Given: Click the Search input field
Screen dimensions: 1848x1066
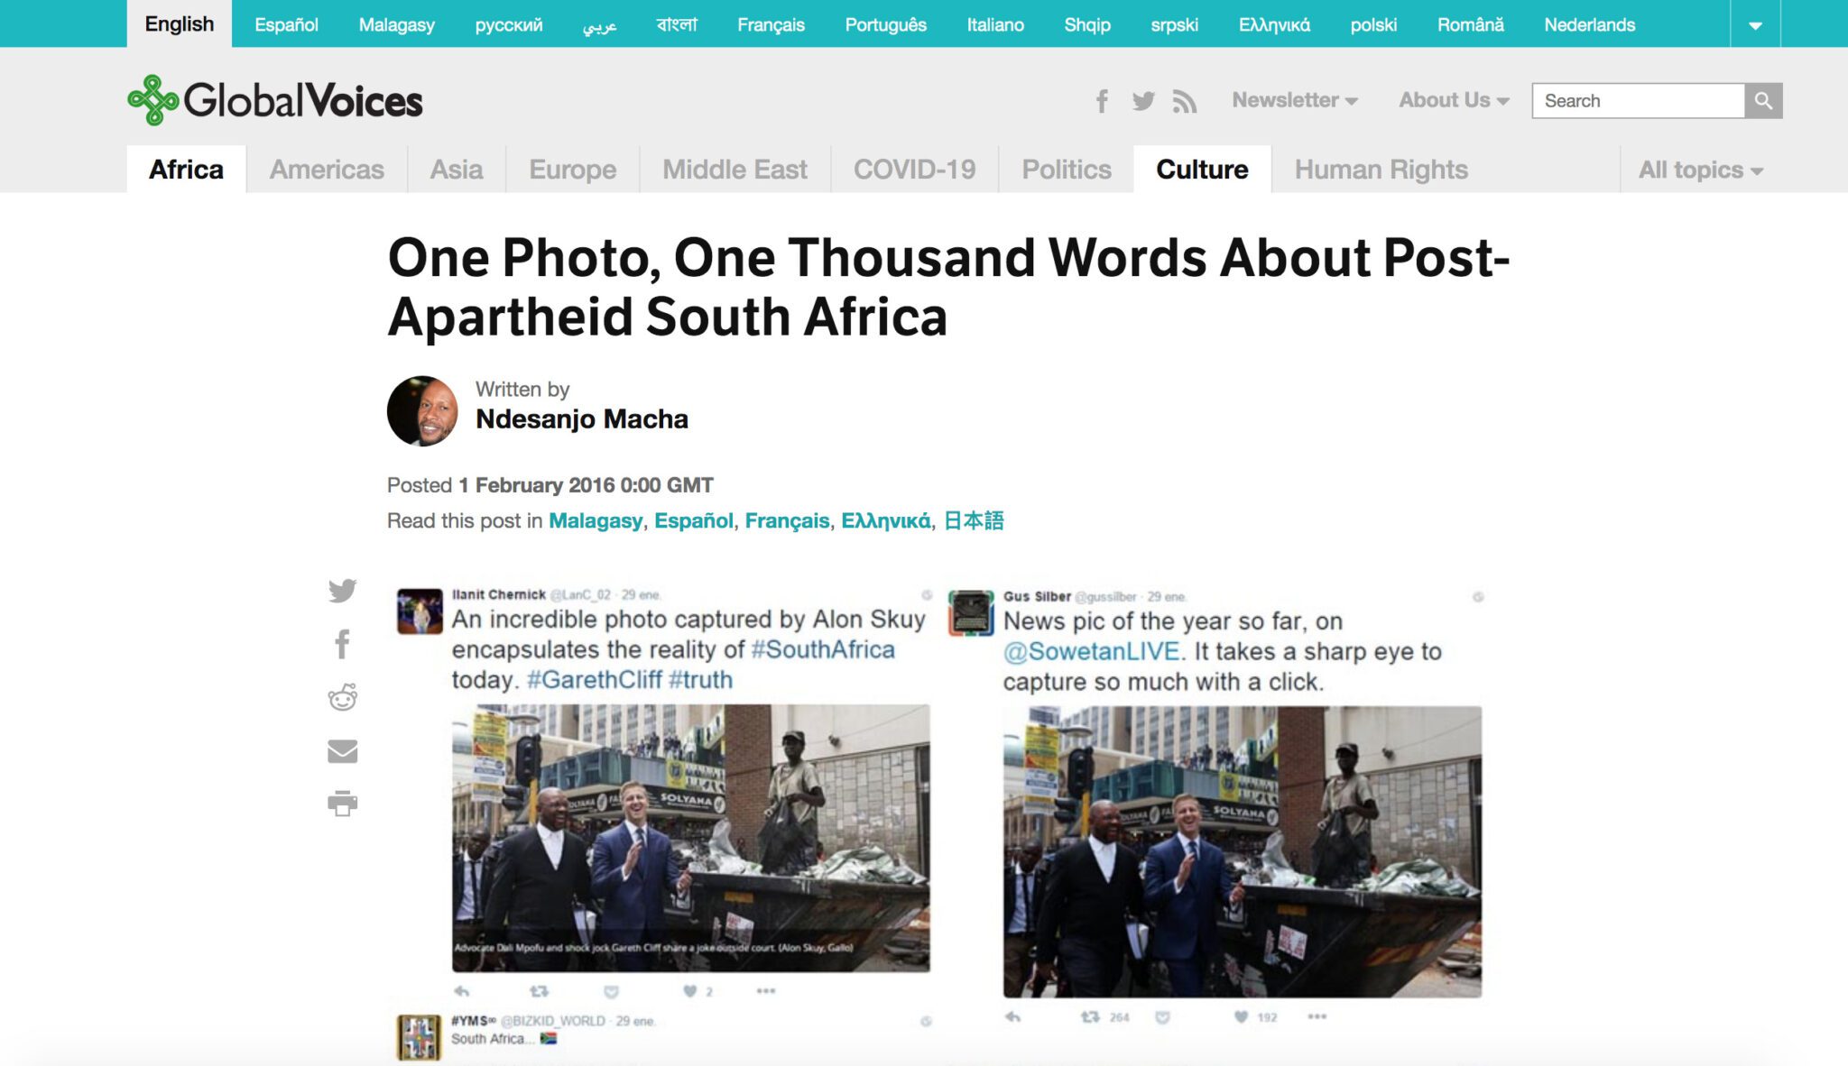Looking at the screenshot, I should [1638, 101].
